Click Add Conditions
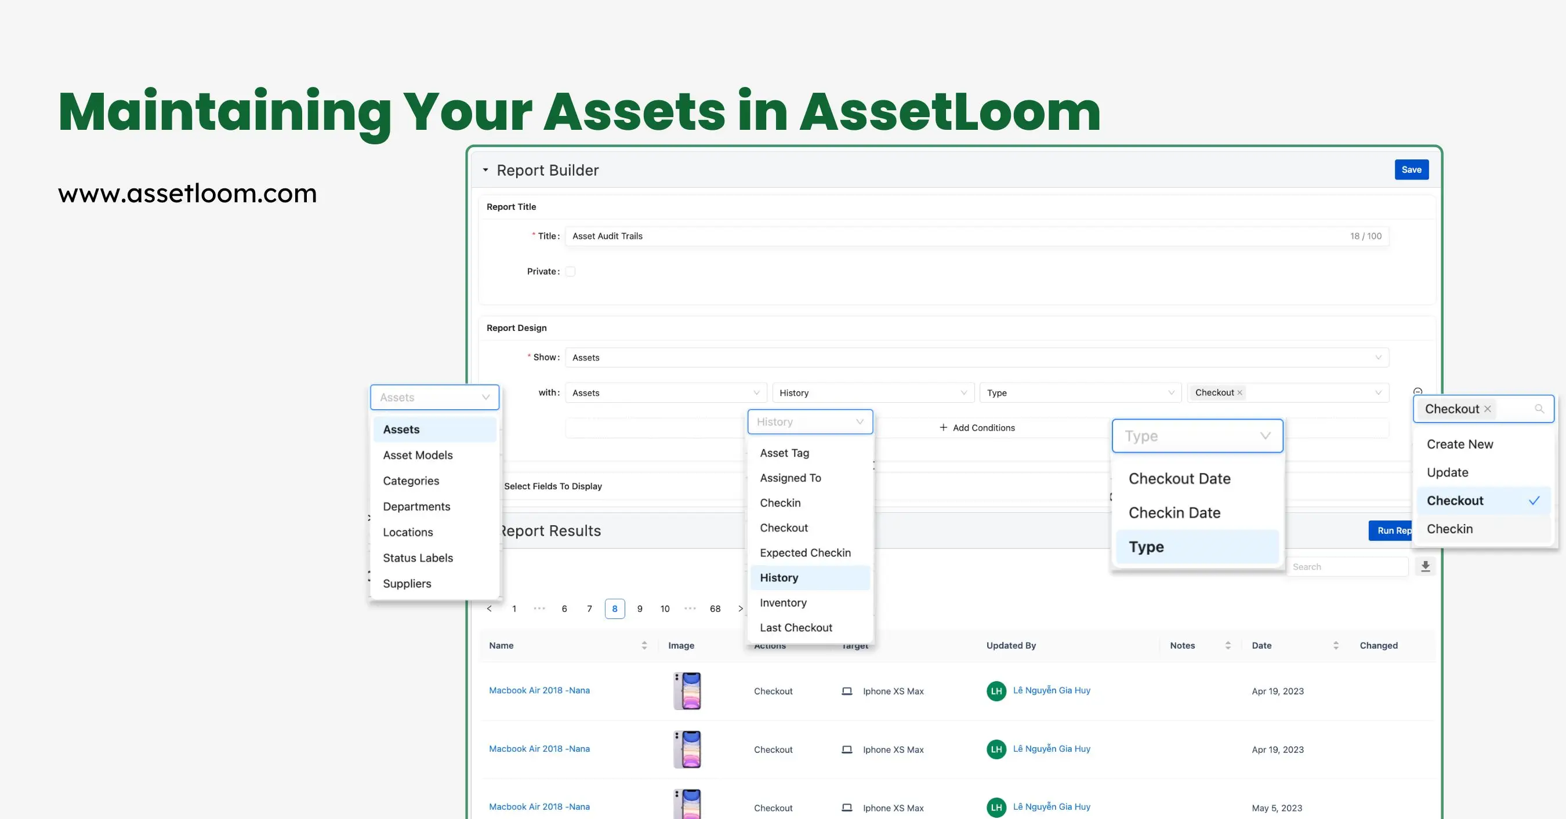The image size is (1566, 819). coord(977,428)
